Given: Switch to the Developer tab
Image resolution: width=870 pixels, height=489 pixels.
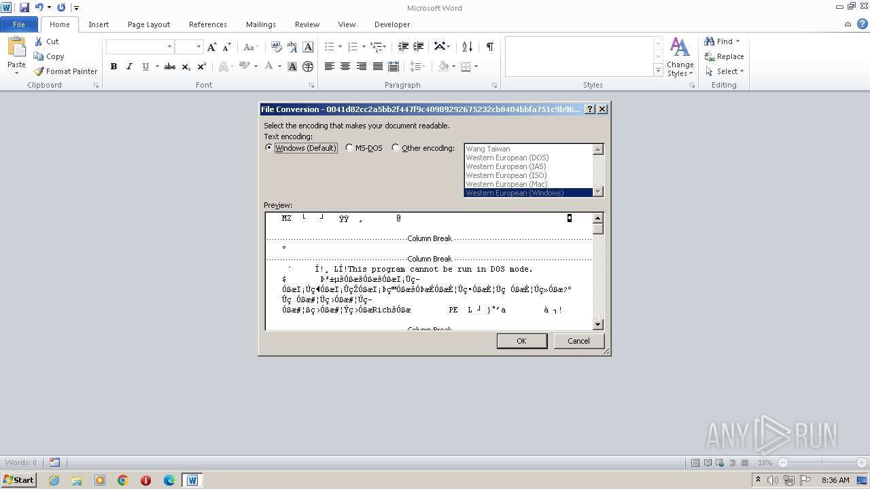Looking at the screenshot, I should point(392,24).
